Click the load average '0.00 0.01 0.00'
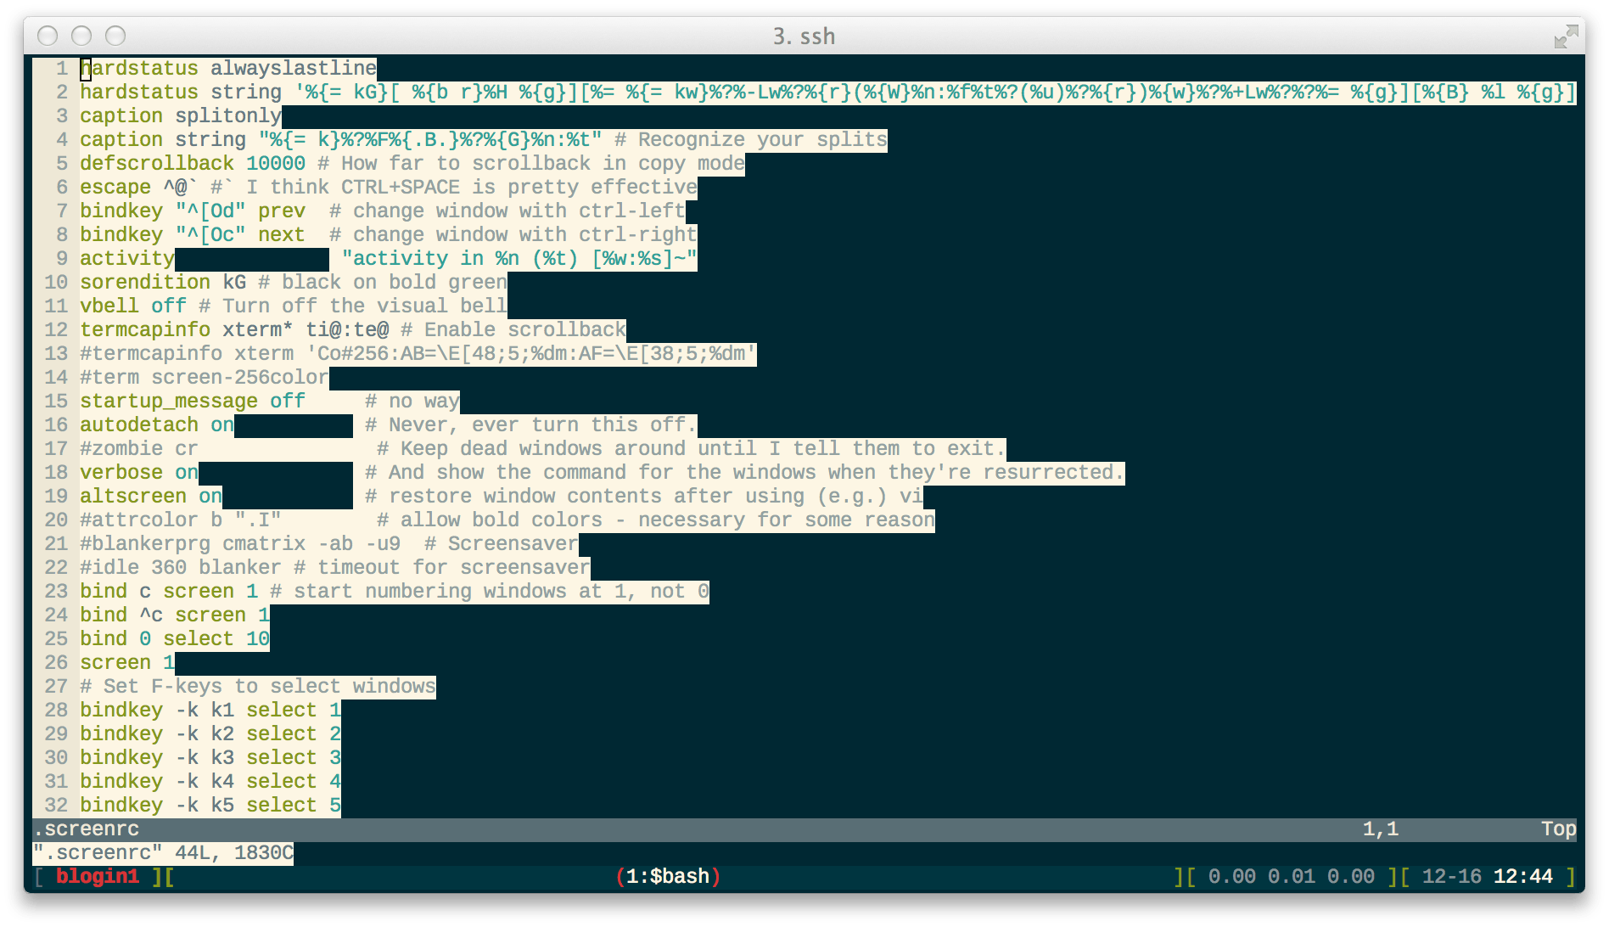The height and width of the screenshot is (927, 1609). click(x=1291, y=876)
